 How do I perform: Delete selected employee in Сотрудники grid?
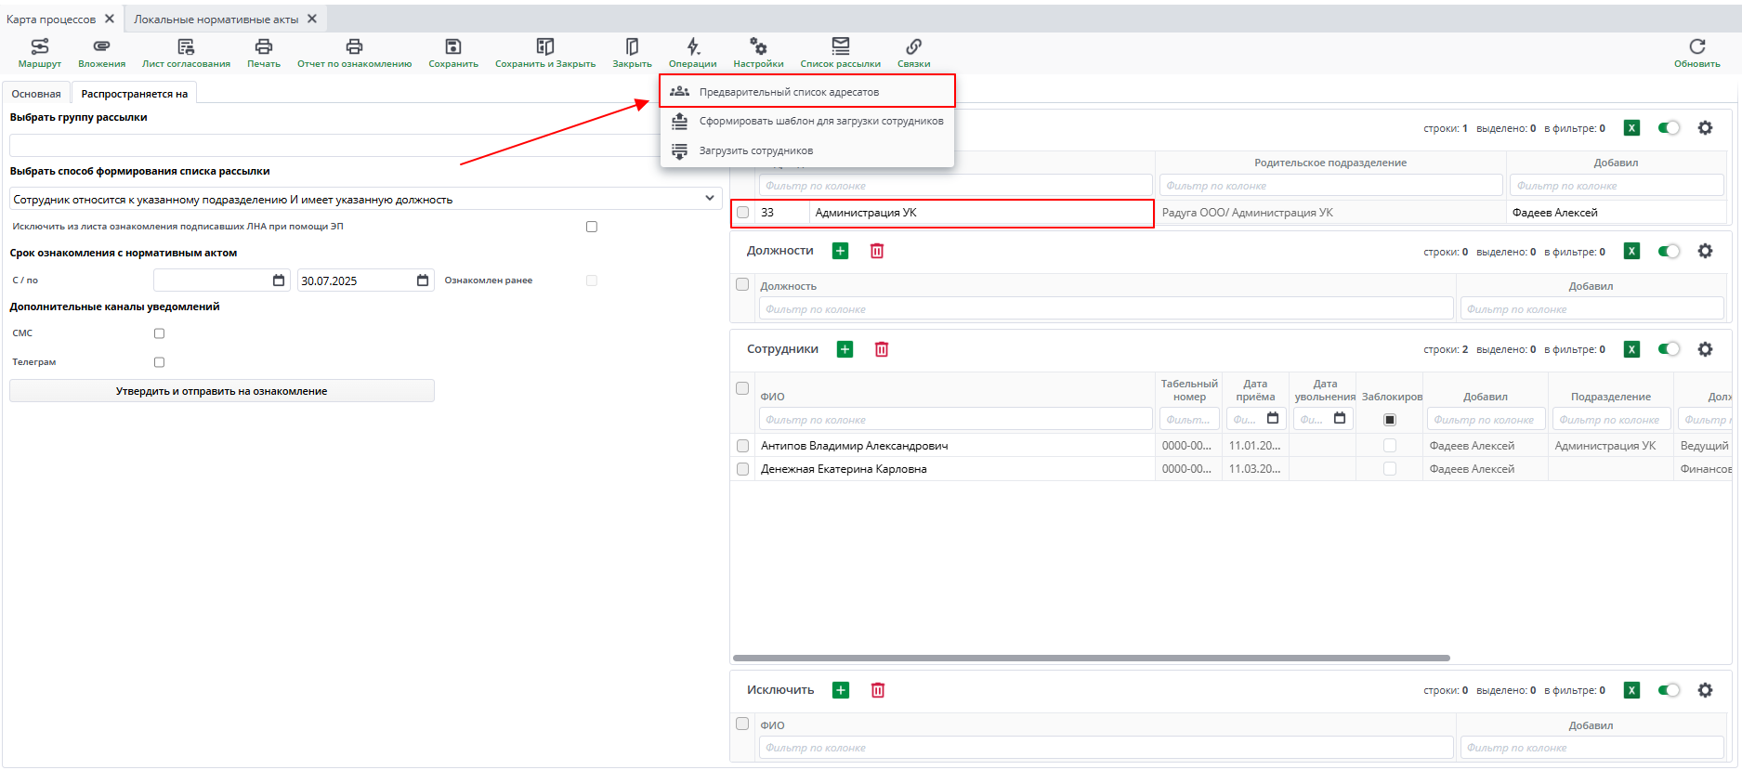[882, 349]
